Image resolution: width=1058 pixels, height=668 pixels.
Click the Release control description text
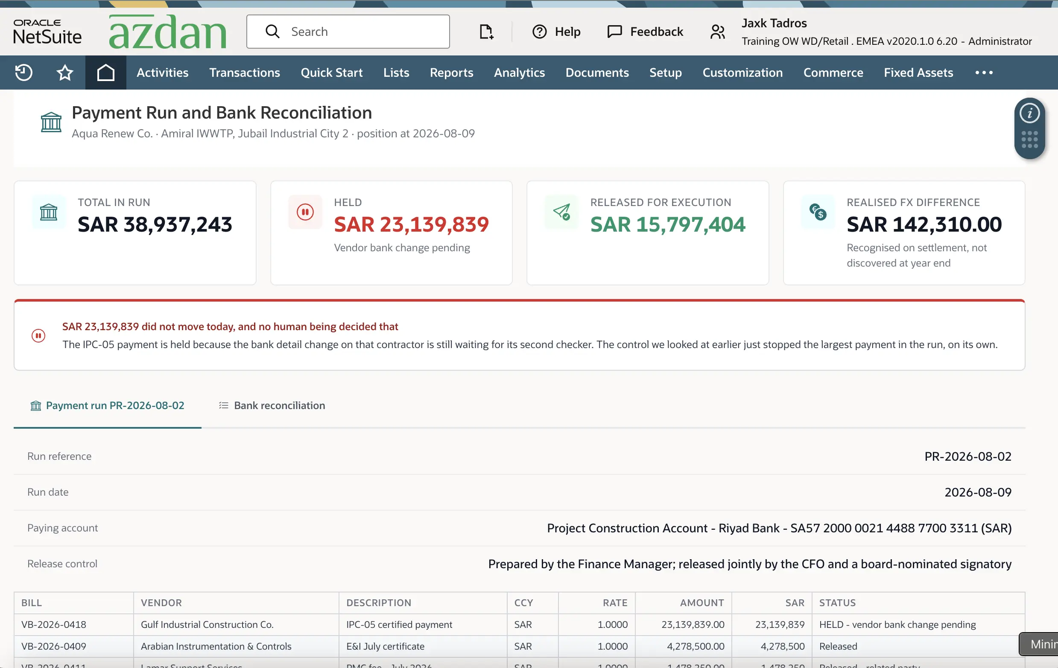pyautogui.click(x=750, y=564)
